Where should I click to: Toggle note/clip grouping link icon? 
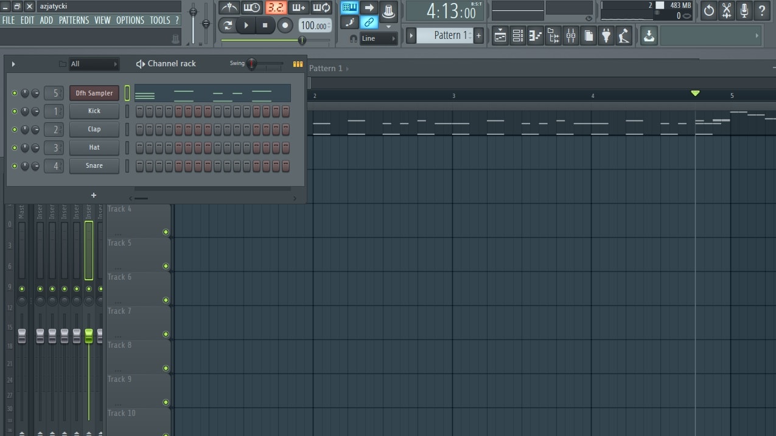(x=369, y=22)
